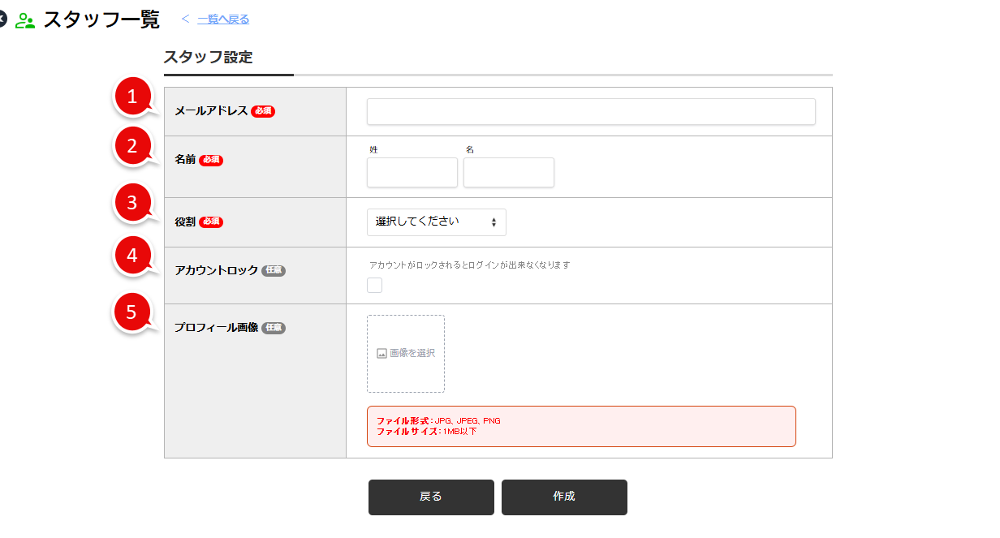The image size is (1000, 538).
Task: Click the メールアドレス input field
Action: pyautogui.click(x=591, y=112)
